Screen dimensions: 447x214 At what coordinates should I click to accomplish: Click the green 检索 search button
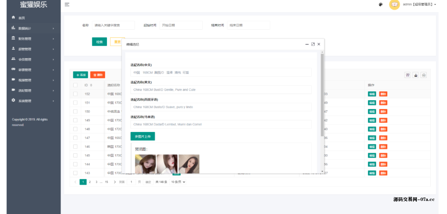point(99,42)
